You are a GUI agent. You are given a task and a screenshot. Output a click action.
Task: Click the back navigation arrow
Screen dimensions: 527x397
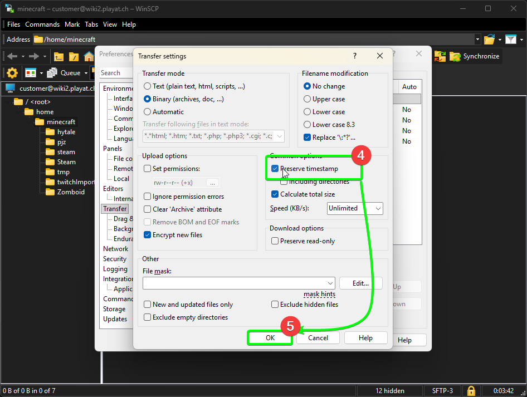click(12, 56)
